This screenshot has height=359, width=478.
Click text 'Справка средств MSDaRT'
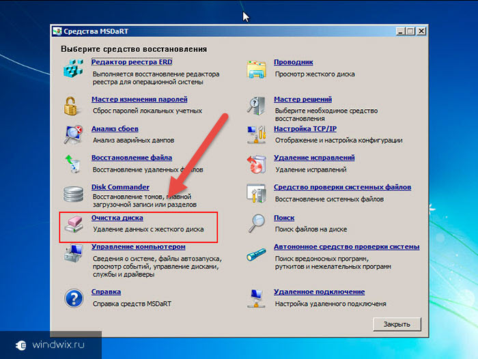click(x=132, y=304)
